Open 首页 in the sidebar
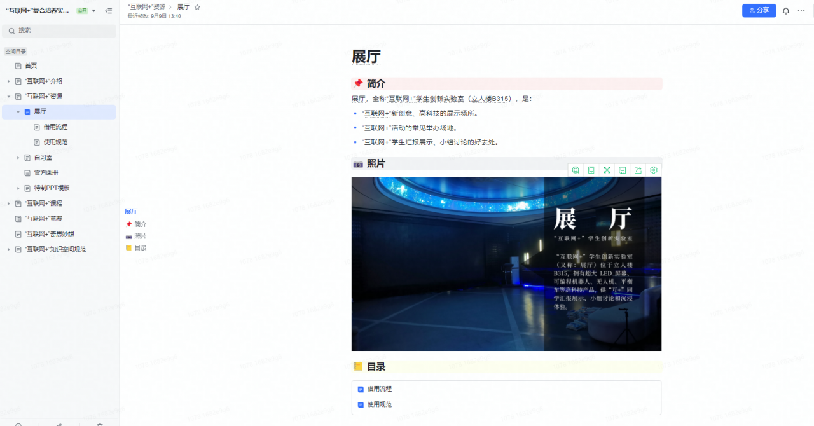This screenshot has height=426, width=814. (x=31, y=65)
